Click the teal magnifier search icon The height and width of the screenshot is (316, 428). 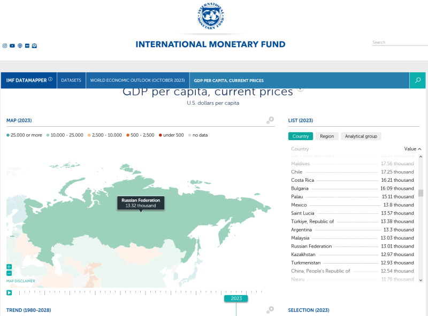pos(418,80)
